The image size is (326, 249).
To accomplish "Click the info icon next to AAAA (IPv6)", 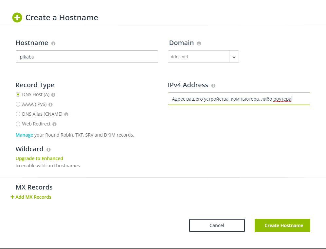I will pyautogui.click(x=50, y=104).
